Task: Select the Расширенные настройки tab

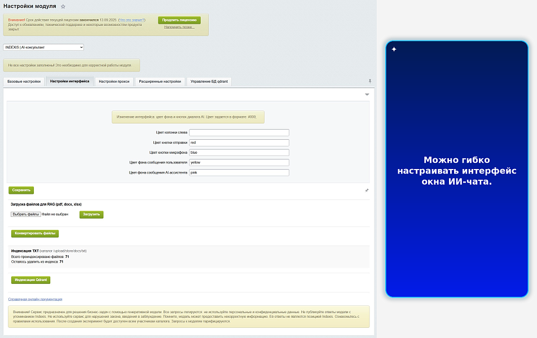Action: coord(160,82)
